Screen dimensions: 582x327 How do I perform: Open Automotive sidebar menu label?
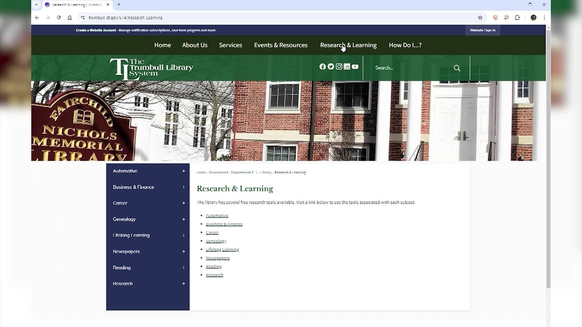tap(125, 171)
